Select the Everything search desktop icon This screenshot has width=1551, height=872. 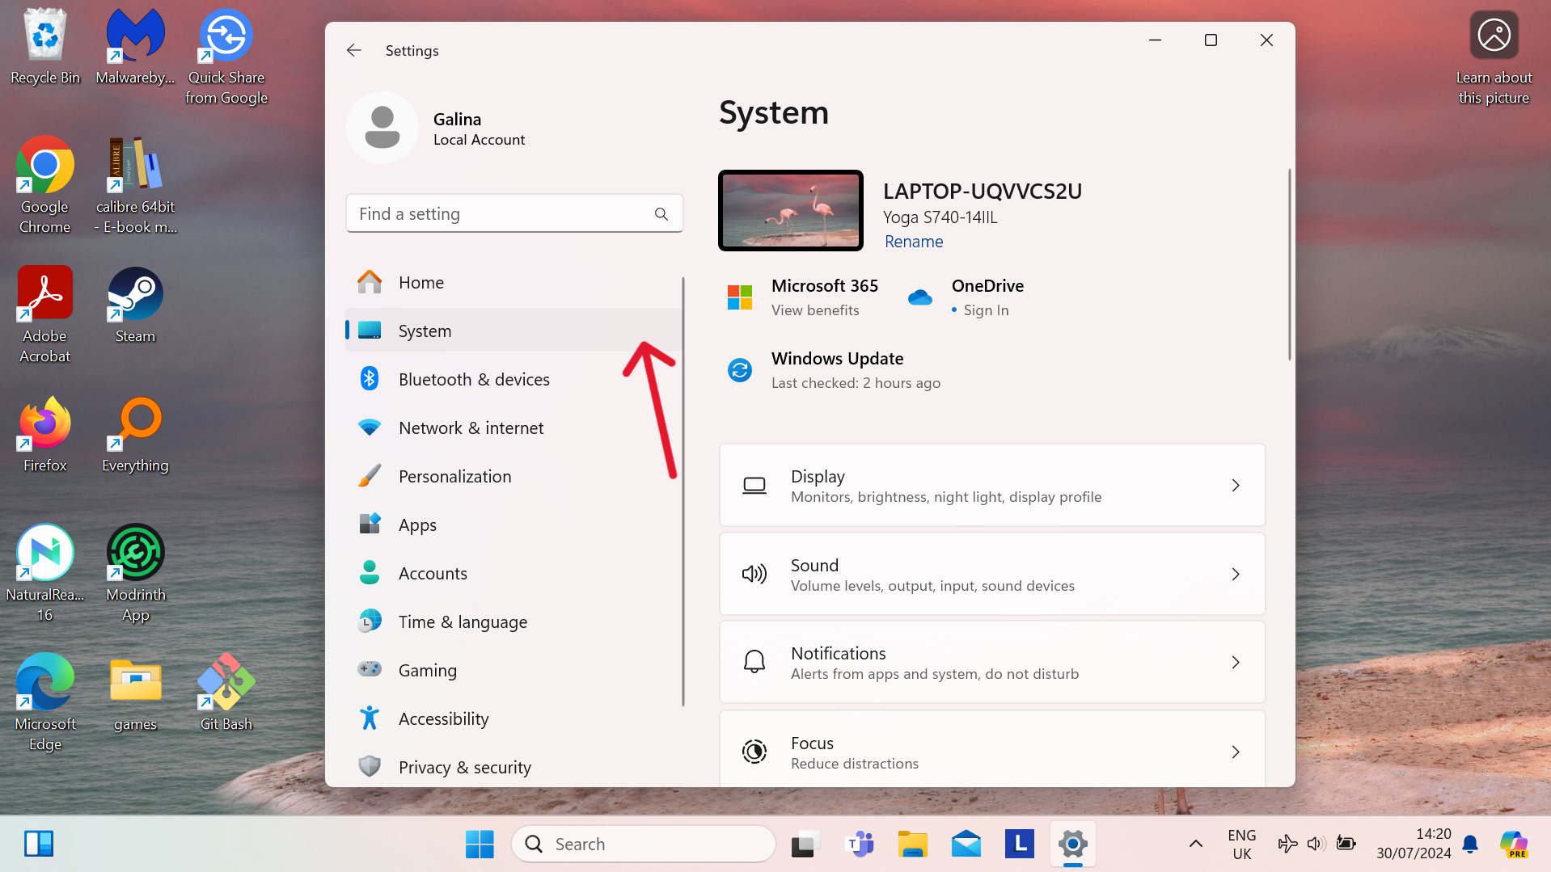[x=135, y=435]
